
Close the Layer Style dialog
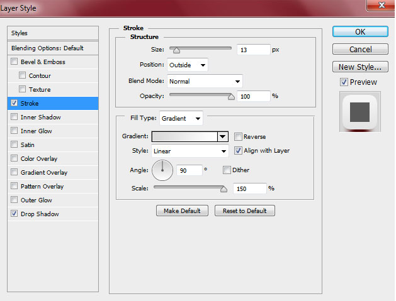(x=381, y=5)
